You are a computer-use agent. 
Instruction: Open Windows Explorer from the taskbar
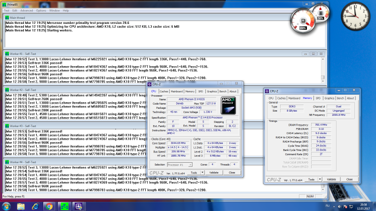[x=20, y=205]
